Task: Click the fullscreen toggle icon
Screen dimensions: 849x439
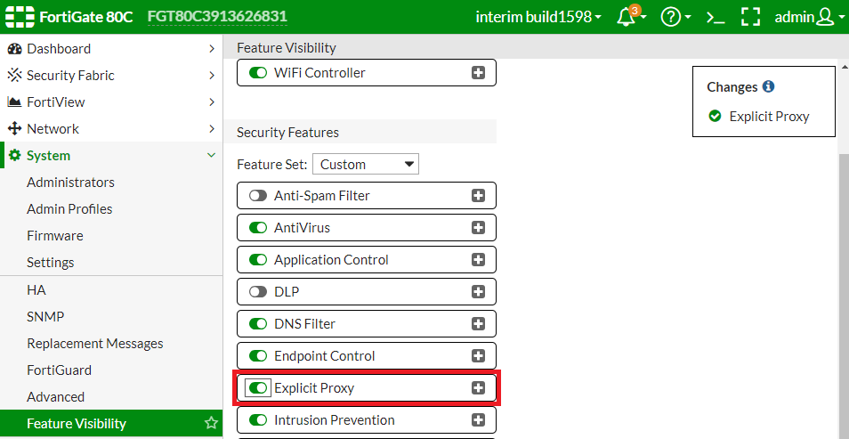Action: click(x=751, y=17)
